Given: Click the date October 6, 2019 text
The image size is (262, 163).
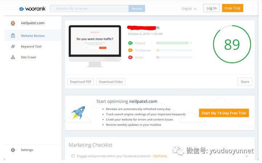Looking at the screenshot, I should coord(145,34).
